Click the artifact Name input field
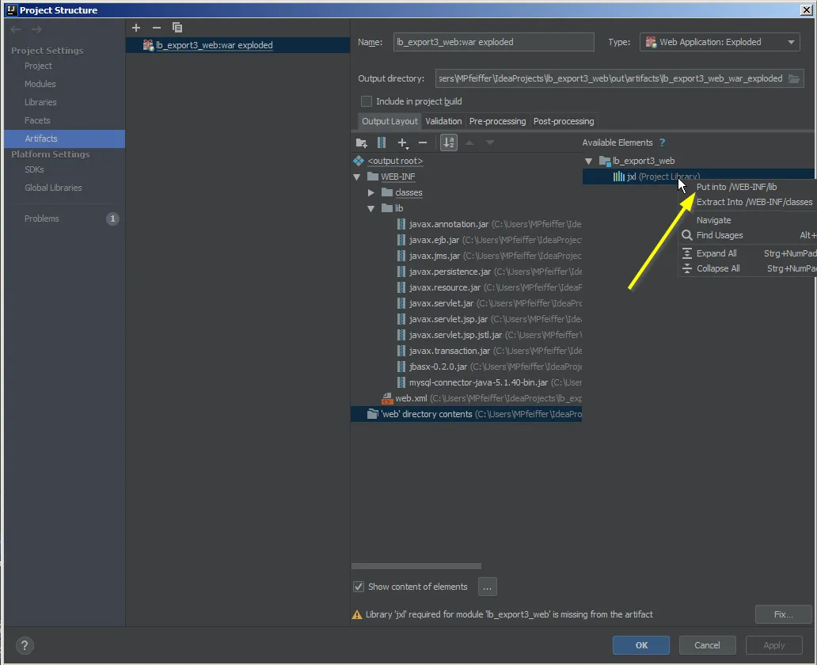817x665 pixels. tap(493, 42)
